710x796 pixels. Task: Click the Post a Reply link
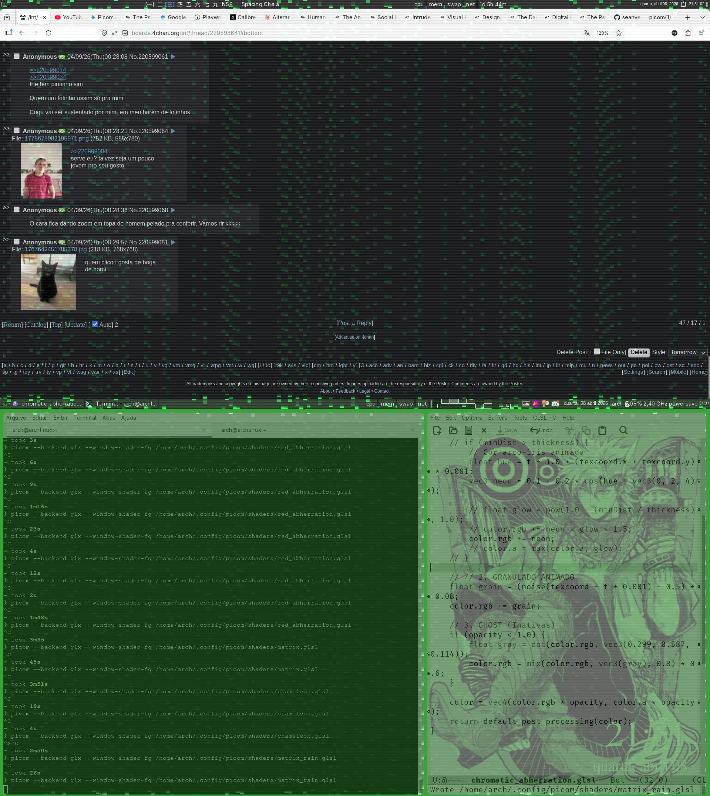(x=354, y=323)
